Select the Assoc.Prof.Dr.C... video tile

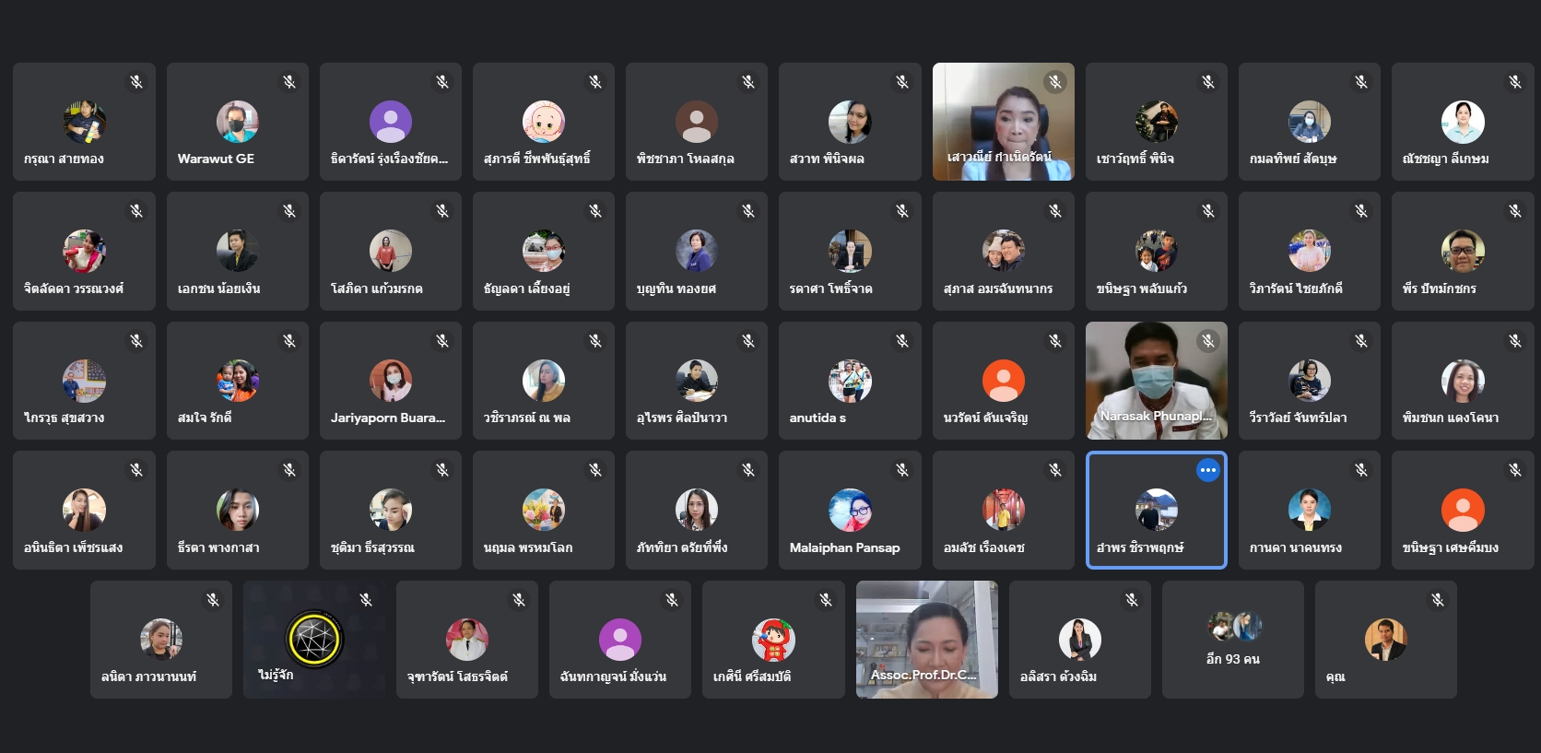(926, 640)
